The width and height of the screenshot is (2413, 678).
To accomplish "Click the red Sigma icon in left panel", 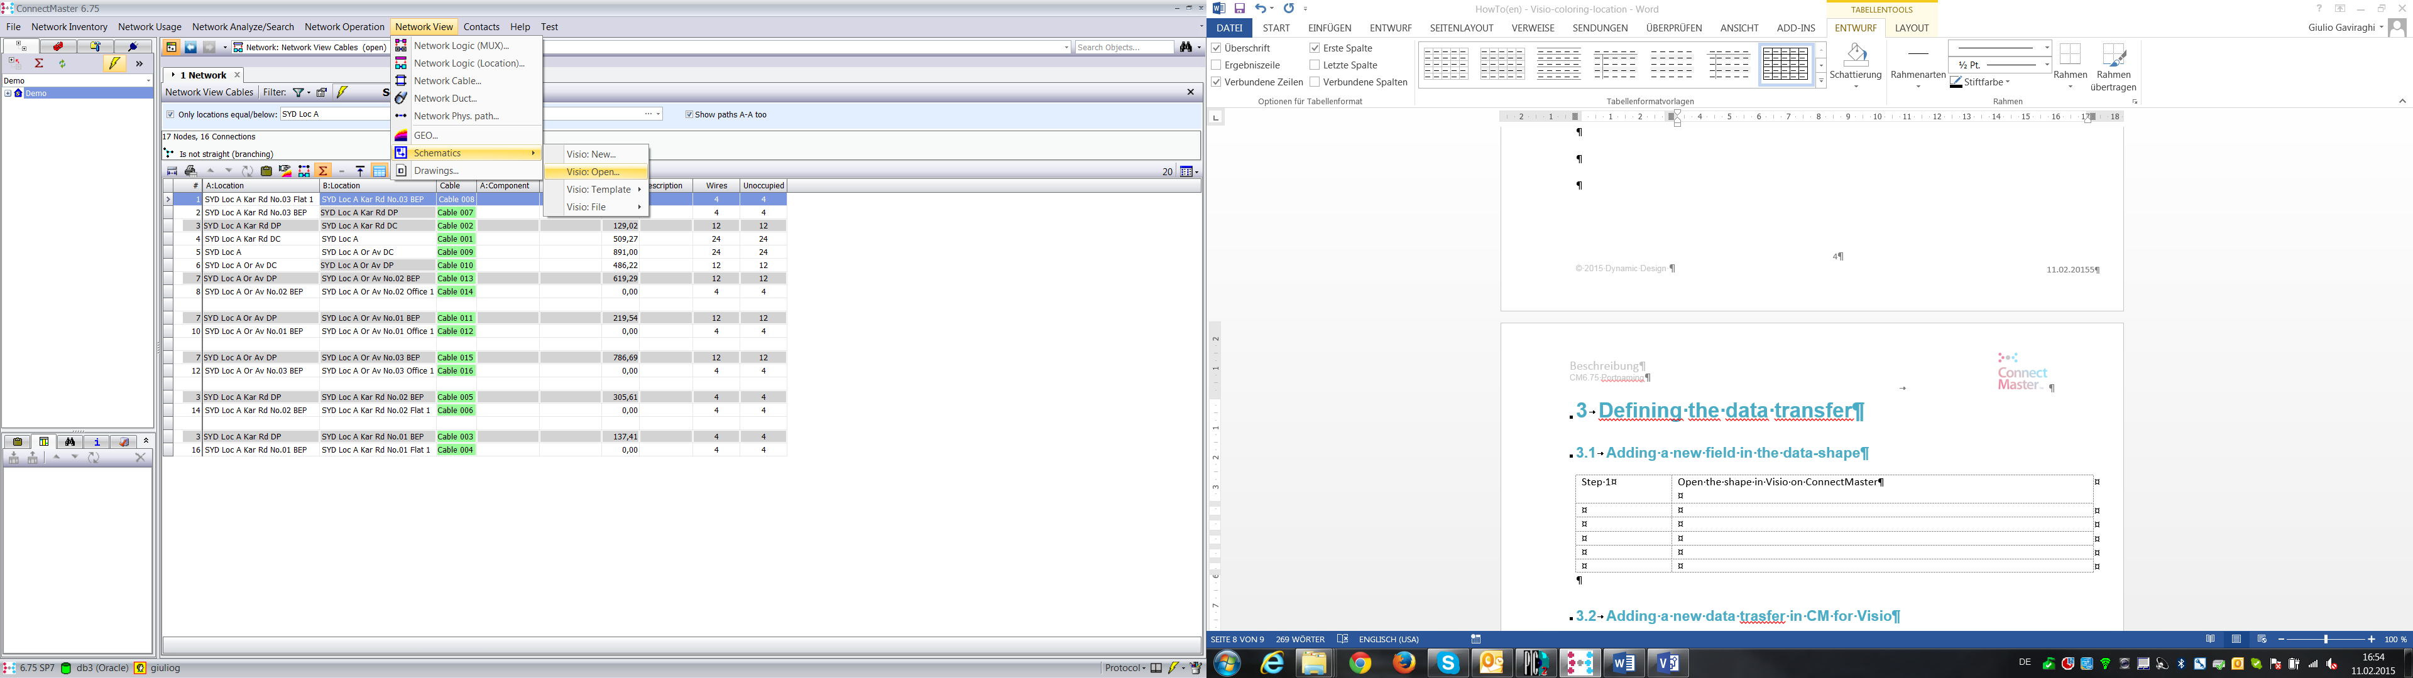I will click(38, 63).
